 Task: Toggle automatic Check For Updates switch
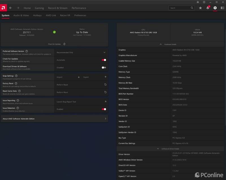[104, 60]
